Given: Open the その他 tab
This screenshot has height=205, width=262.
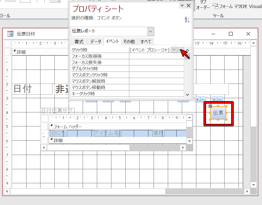Looking at the screenshot, I should 129,42.
